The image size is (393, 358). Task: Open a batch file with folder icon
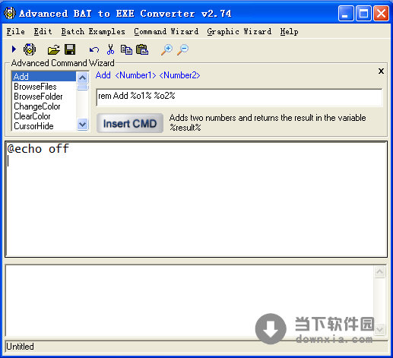pyautogui.click(x=53, y=49)
